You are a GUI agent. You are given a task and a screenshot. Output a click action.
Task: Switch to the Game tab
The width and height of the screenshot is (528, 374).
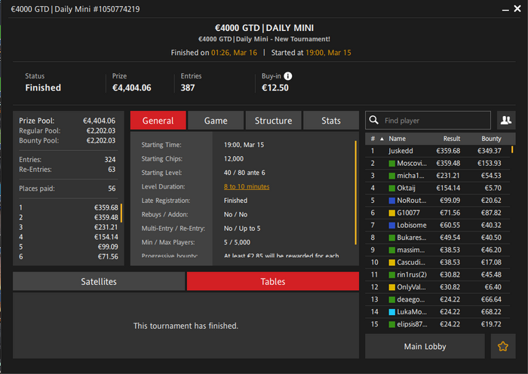coord(216,121)
